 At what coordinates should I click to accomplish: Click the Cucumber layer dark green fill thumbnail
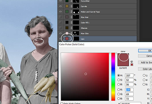[x=67, y=1]
